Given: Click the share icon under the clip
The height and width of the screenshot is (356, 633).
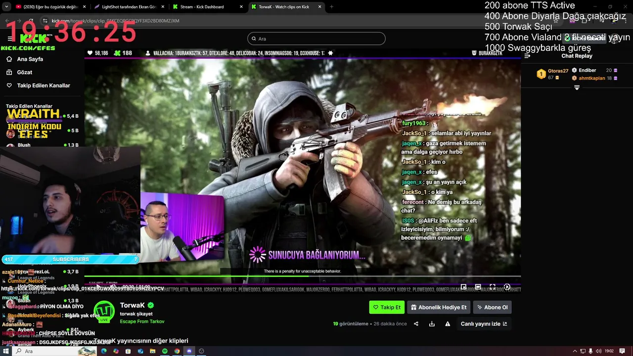Looking at the screenshot, I should [416, 324].
